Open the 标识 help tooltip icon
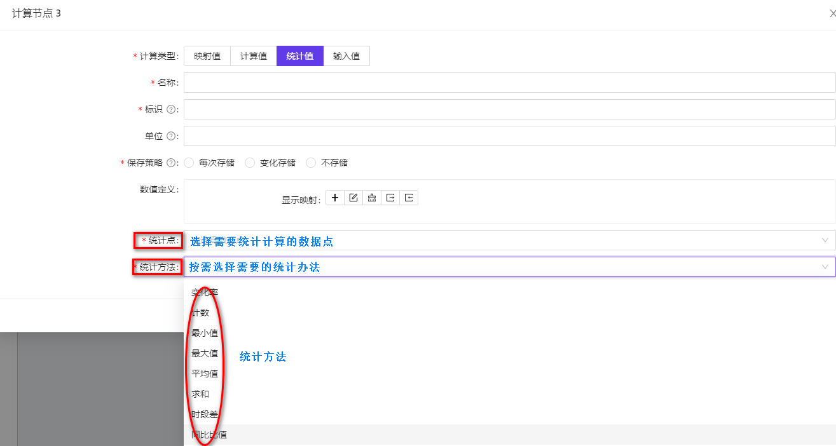836x446 pixels. pyautogui.click(x=172, y=109)
